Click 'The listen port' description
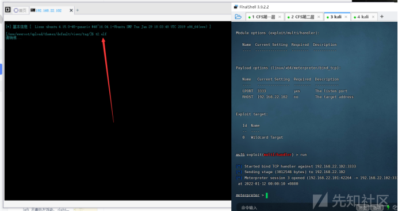This screenshot has height=211, width=398. [331, 91]
